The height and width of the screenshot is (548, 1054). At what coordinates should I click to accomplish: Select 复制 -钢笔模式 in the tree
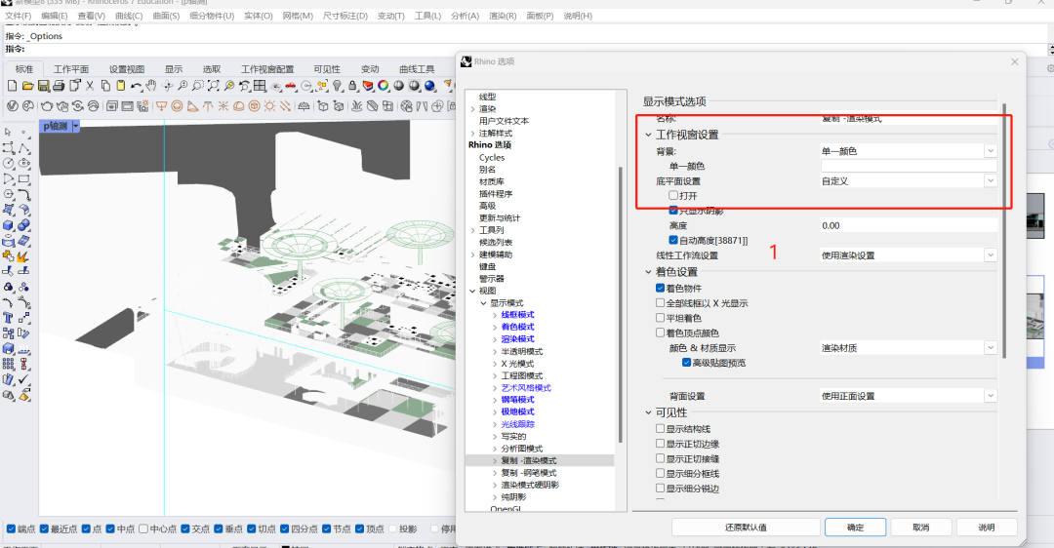pyautogui.click(x=529, y=473)
